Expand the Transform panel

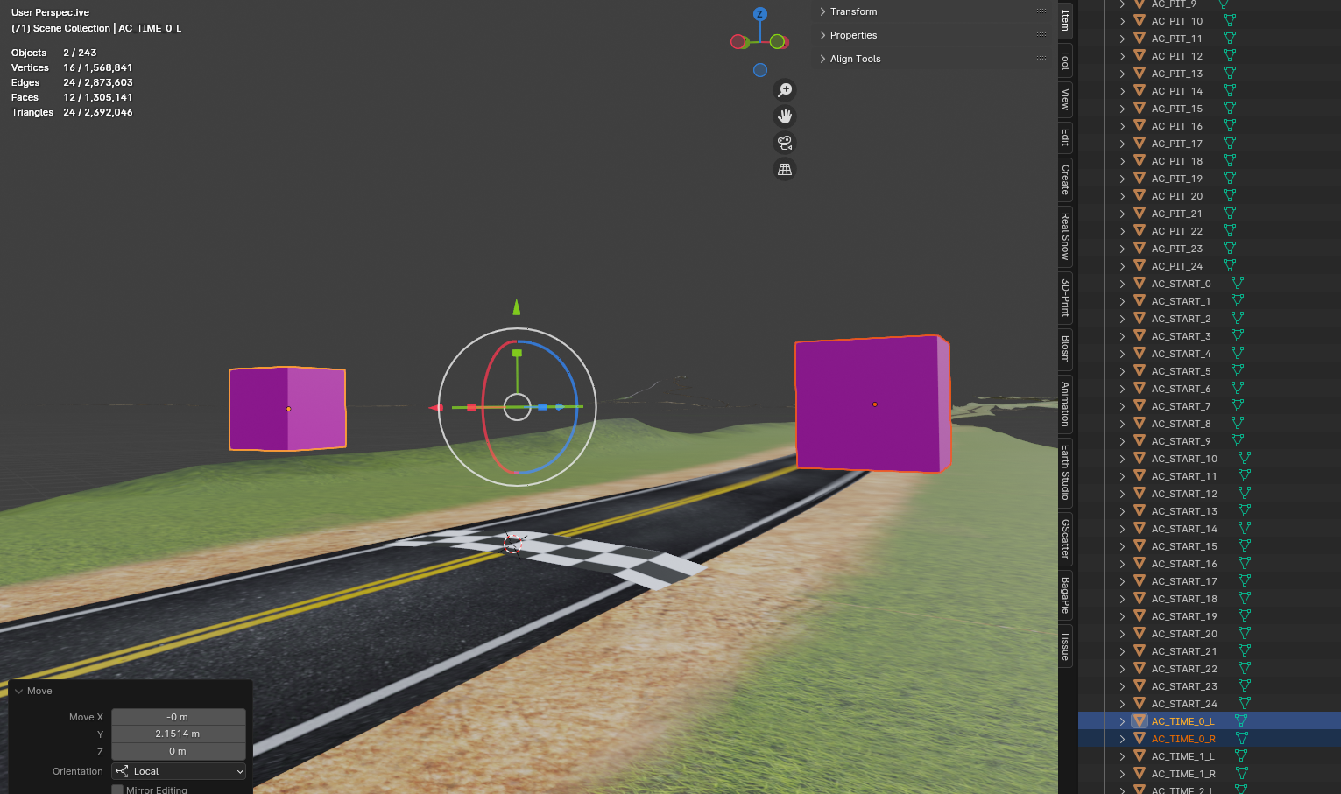(x=822, y=11)
